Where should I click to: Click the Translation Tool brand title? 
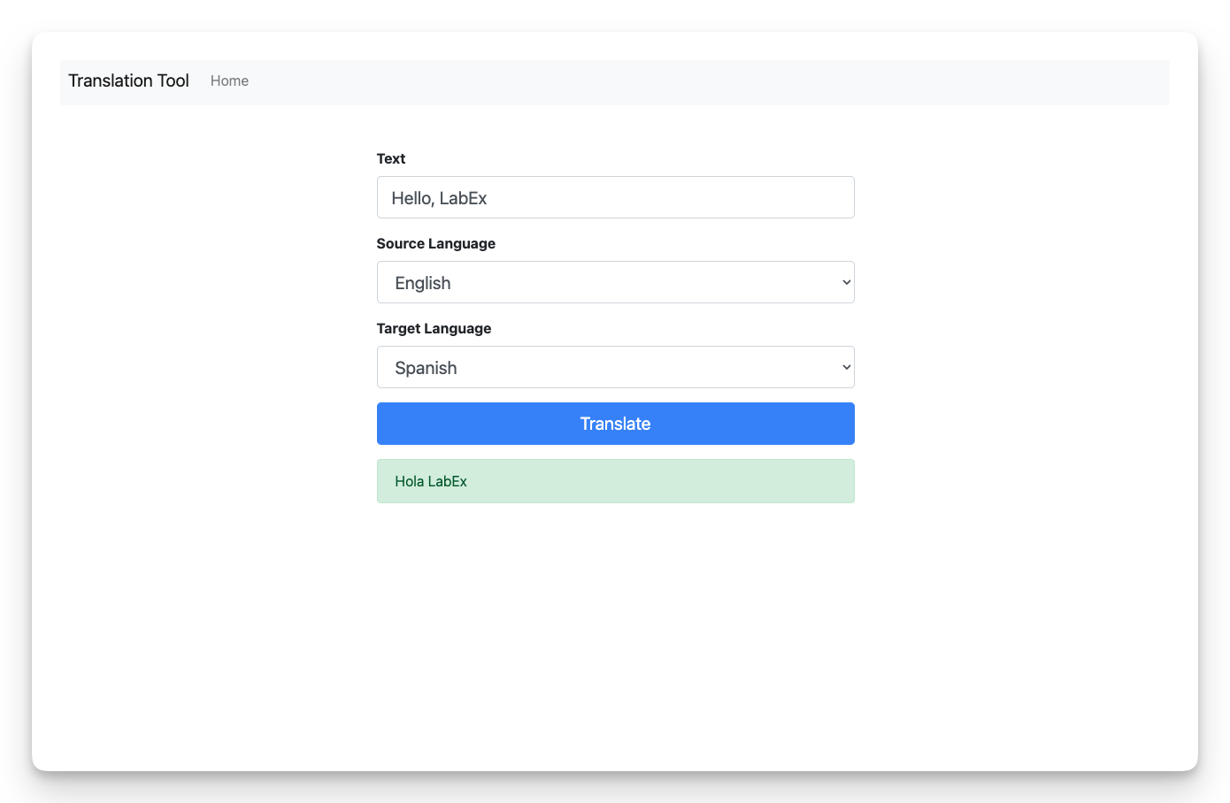coord(128,80)
